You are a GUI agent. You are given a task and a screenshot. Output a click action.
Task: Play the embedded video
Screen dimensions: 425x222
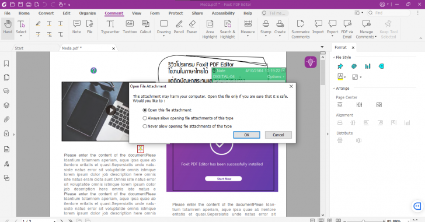110,110
